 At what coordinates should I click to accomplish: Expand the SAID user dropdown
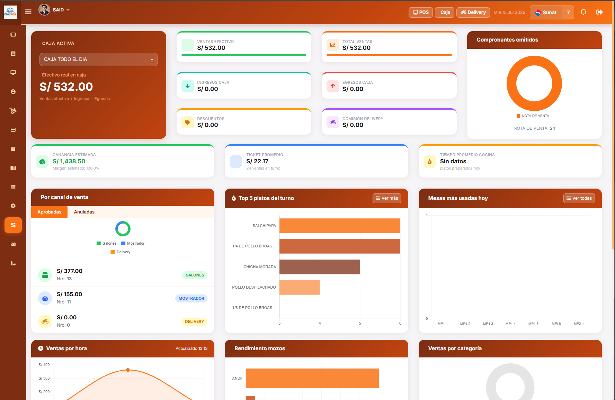tap(61, 10)
